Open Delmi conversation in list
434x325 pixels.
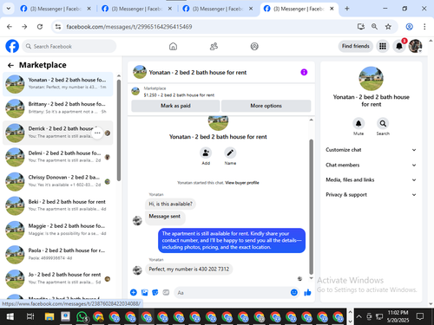tap(58, 157)
